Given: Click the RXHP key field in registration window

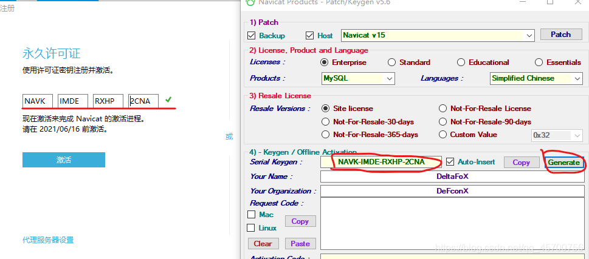Looking at the screenshot, I should 109,101.
